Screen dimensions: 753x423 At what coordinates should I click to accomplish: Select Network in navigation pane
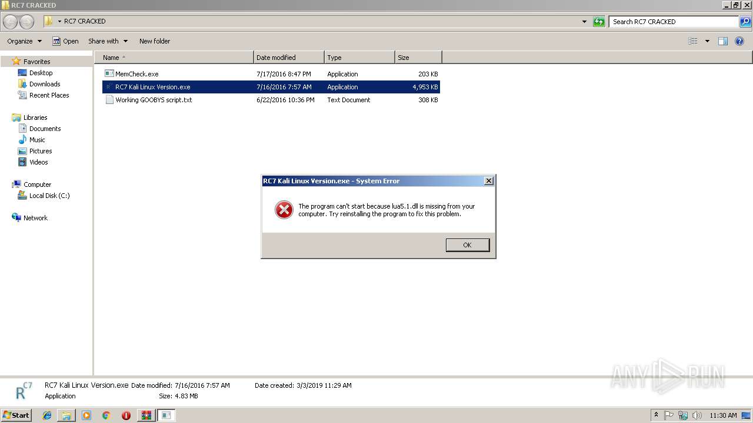[35, 218]
